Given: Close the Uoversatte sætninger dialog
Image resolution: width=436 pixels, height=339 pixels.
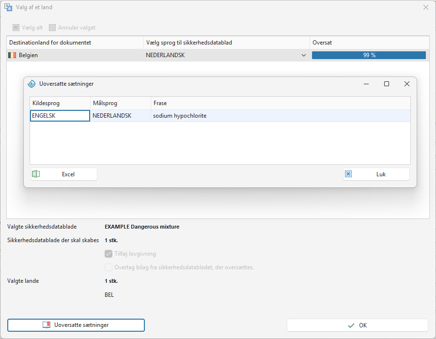Looking at the screenshot, I should [x=407, y=84].
